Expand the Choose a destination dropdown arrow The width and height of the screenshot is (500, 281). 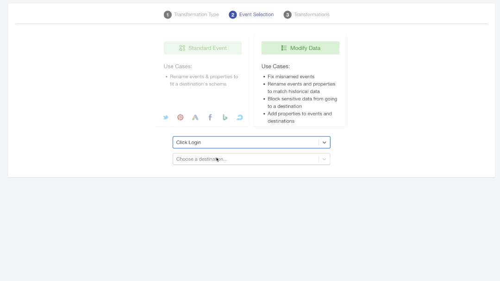pos(325,159)
